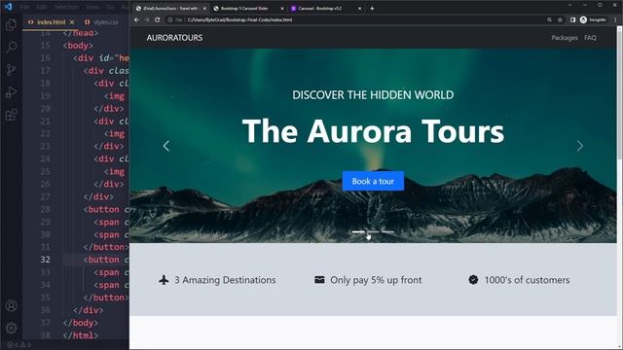The image size is (623, 350).
Task: Click the airplane icon beside 3 Amazing Destinations
Action: coord(164,280)
